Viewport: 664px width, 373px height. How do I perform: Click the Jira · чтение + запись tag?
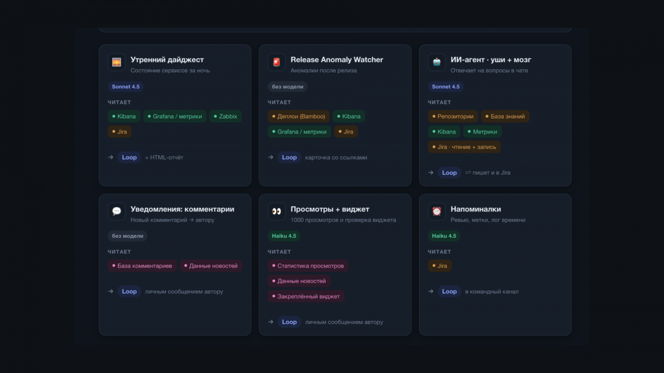464,147
